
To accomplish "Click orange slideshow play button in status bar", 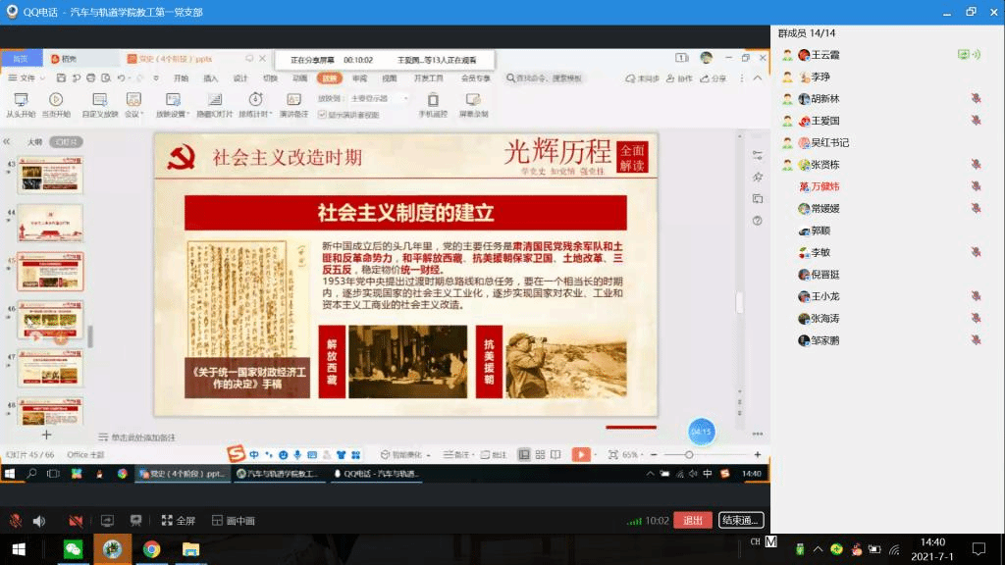I will click(x=581, y=455).
